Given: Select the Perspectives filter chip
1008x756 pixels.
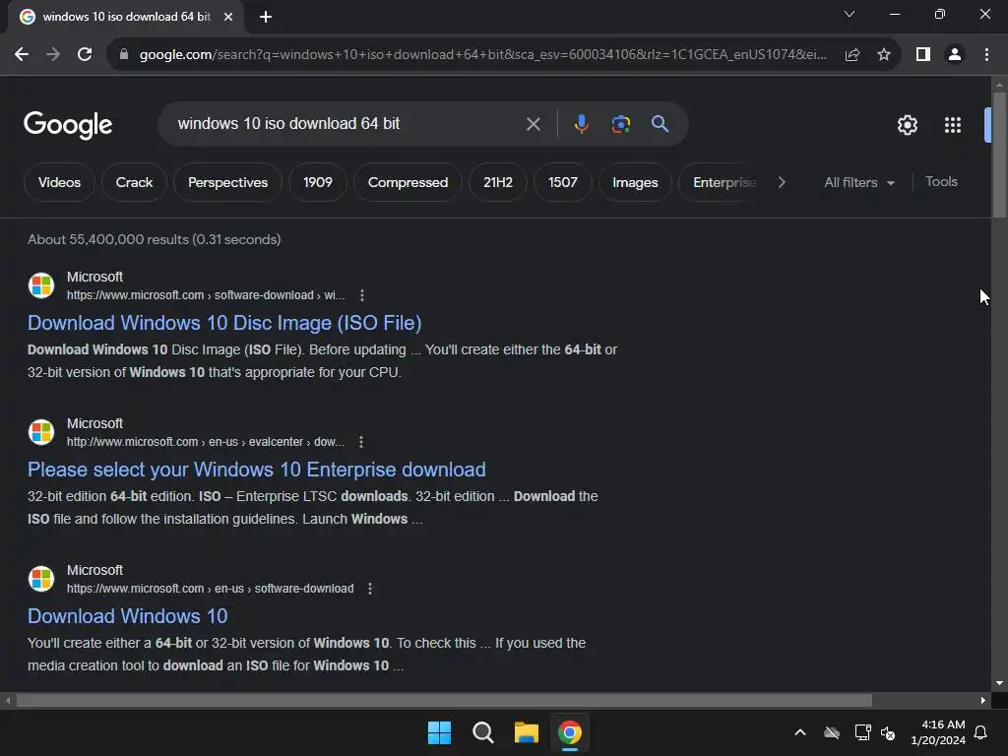Looking at the screenshot, I should [x=227, y=182].
